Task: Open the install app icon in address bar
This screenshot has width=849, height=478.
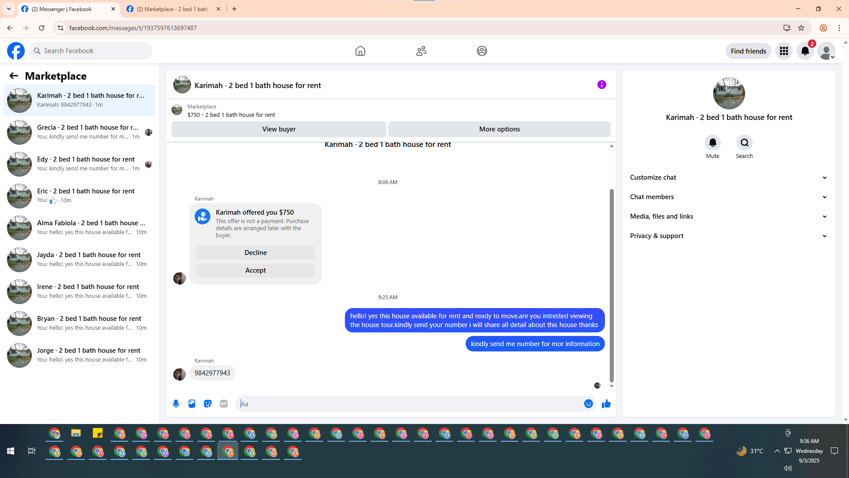Action: point(787,28)
